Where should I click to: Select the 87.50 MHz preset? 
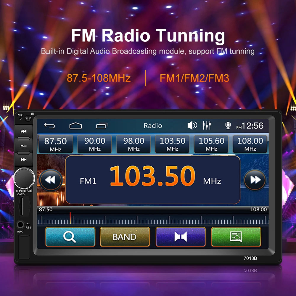click(56, 144)
